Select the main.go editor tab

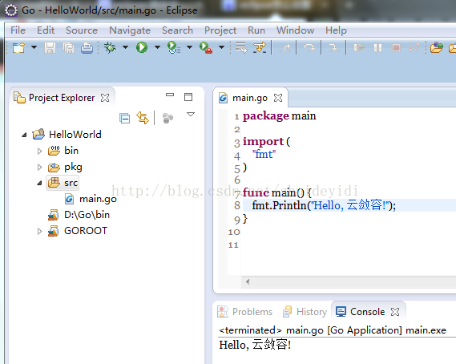click(x=249, y=98)
